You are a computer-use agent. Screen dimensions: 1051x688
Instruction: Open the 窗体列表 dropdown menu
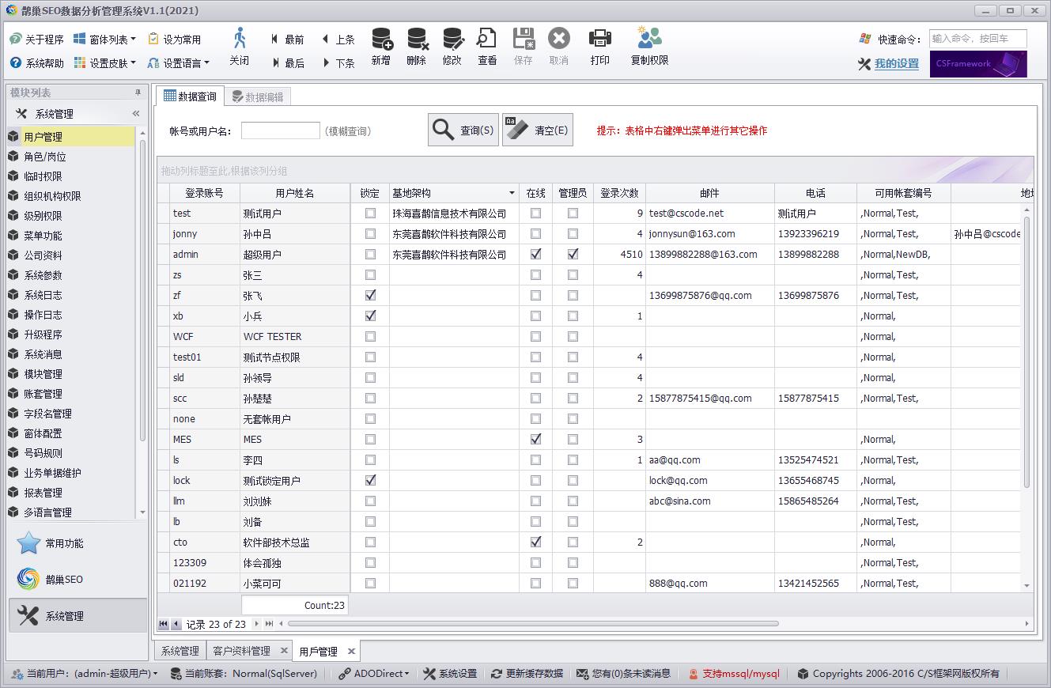click(104, 39)
